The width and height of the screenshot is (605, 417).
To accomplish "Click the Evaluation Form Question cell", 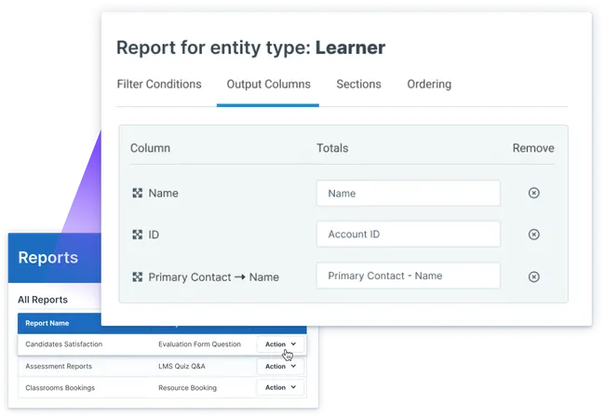I will (x=199, y=344).
